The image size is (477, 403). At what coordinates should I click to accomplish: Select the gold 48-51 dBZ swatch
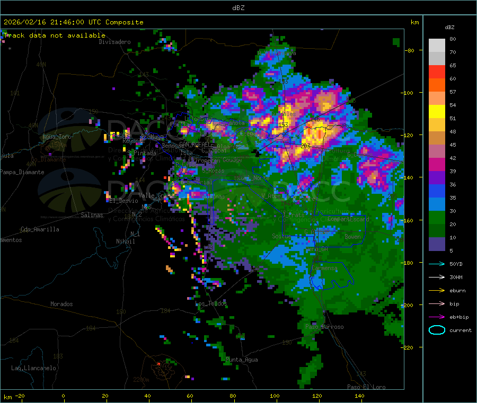437,124
